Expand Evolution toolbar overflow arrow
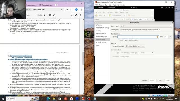This screenshot has height=101, width=180. click(x=152, y=15)
